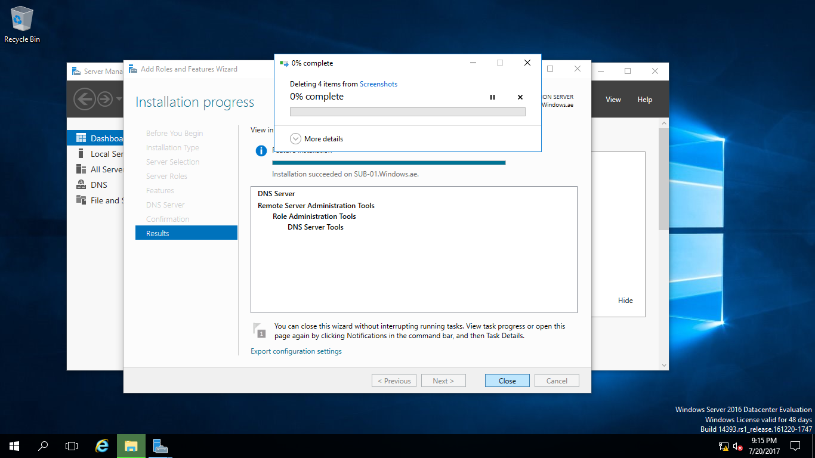Viewport: 815px width, 458px height.
Task: Click the Close button in wizard
Action: click(x=507, y=380)
